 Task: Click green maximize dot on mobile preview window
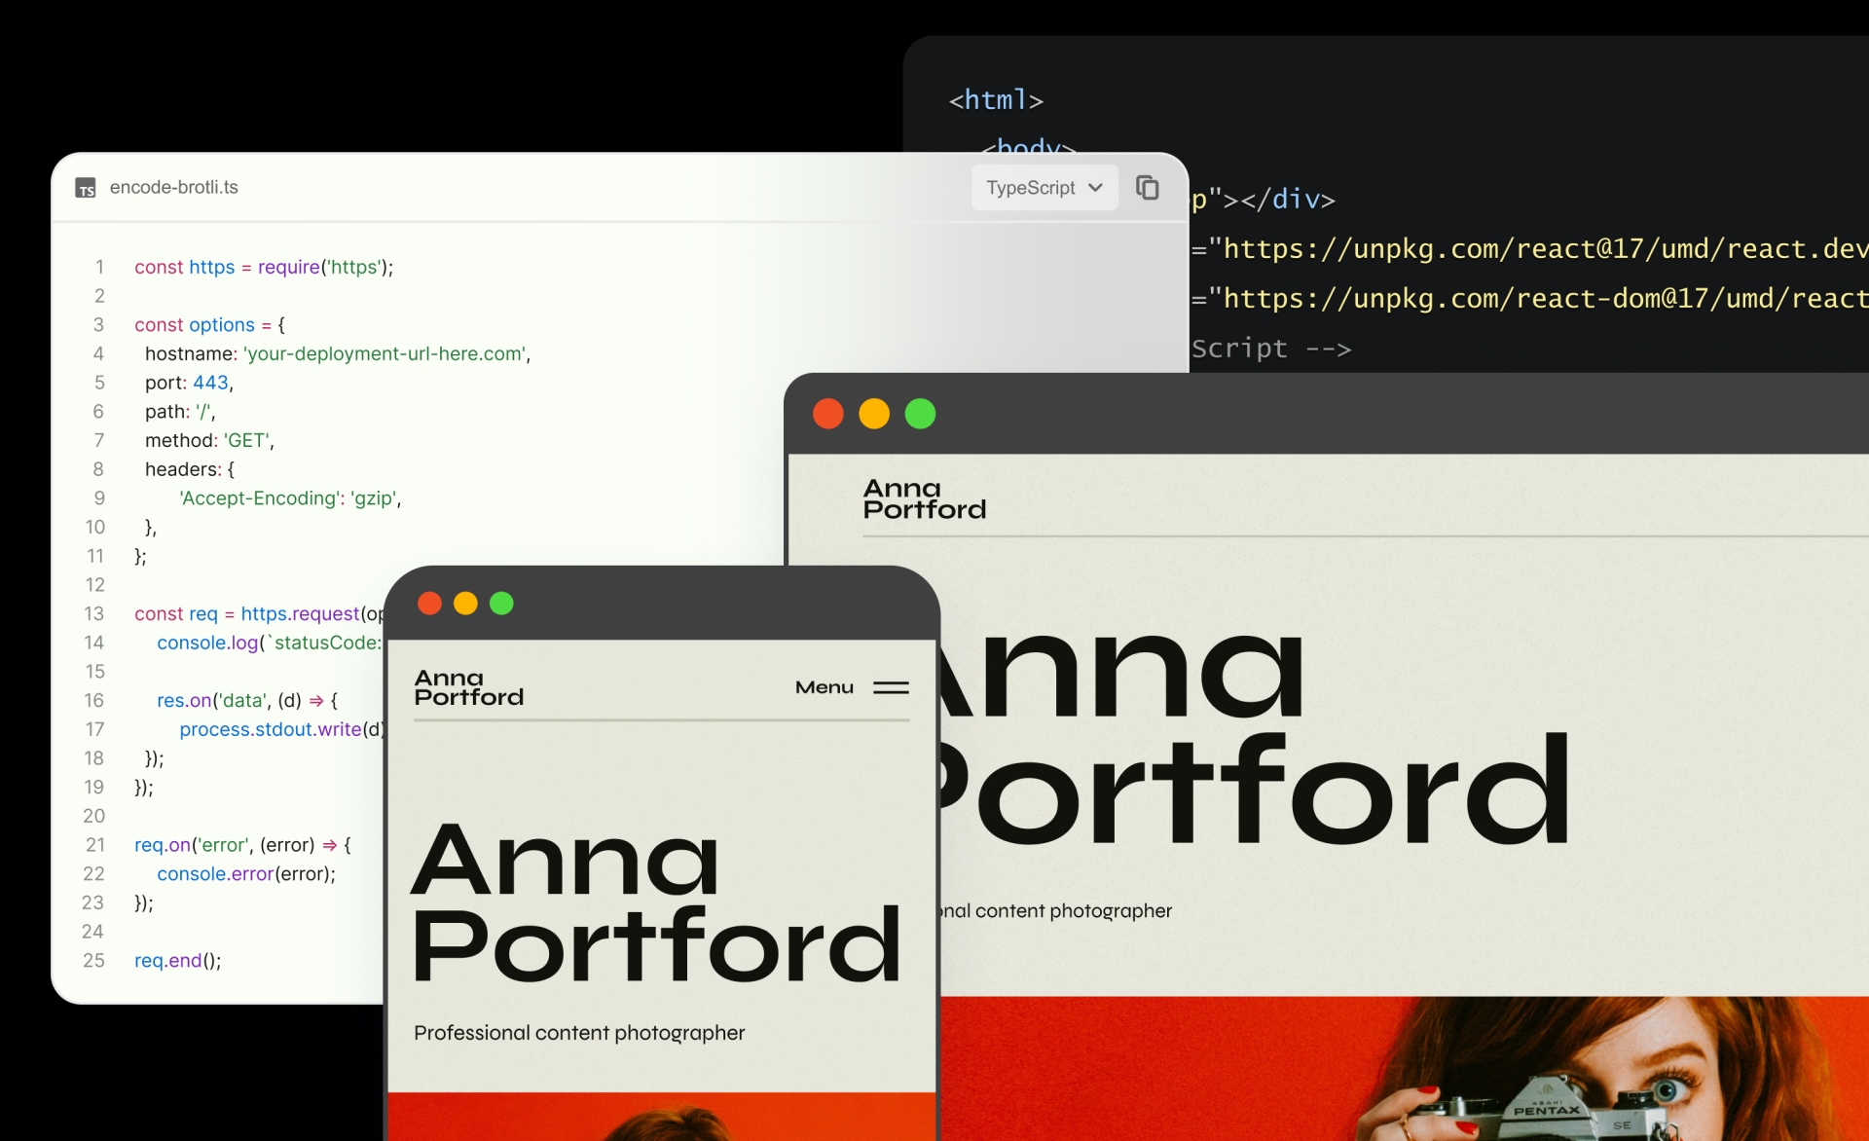(x=501, y=604)
